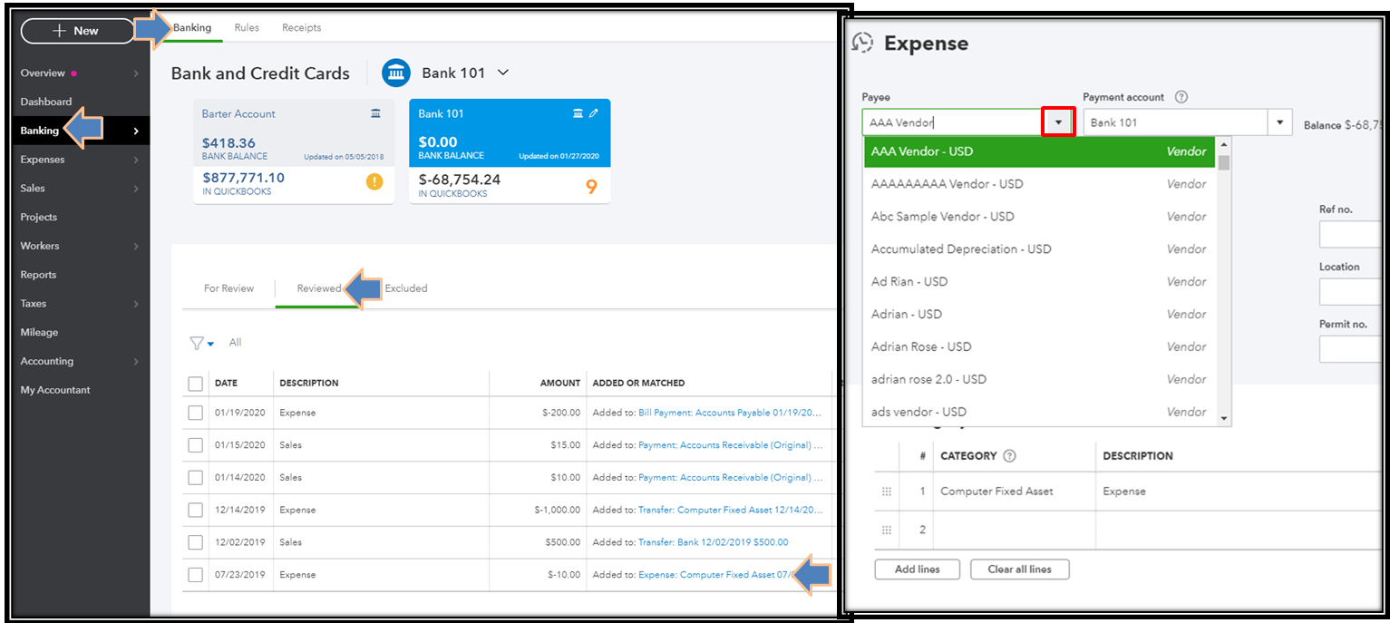Select ads vendor - USD in the payee list

coord(1039,412)
